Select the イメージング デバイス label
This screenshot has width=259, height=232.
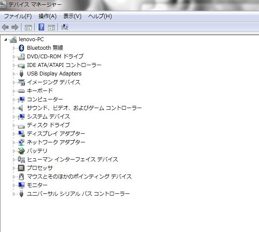tap(54, 82)
